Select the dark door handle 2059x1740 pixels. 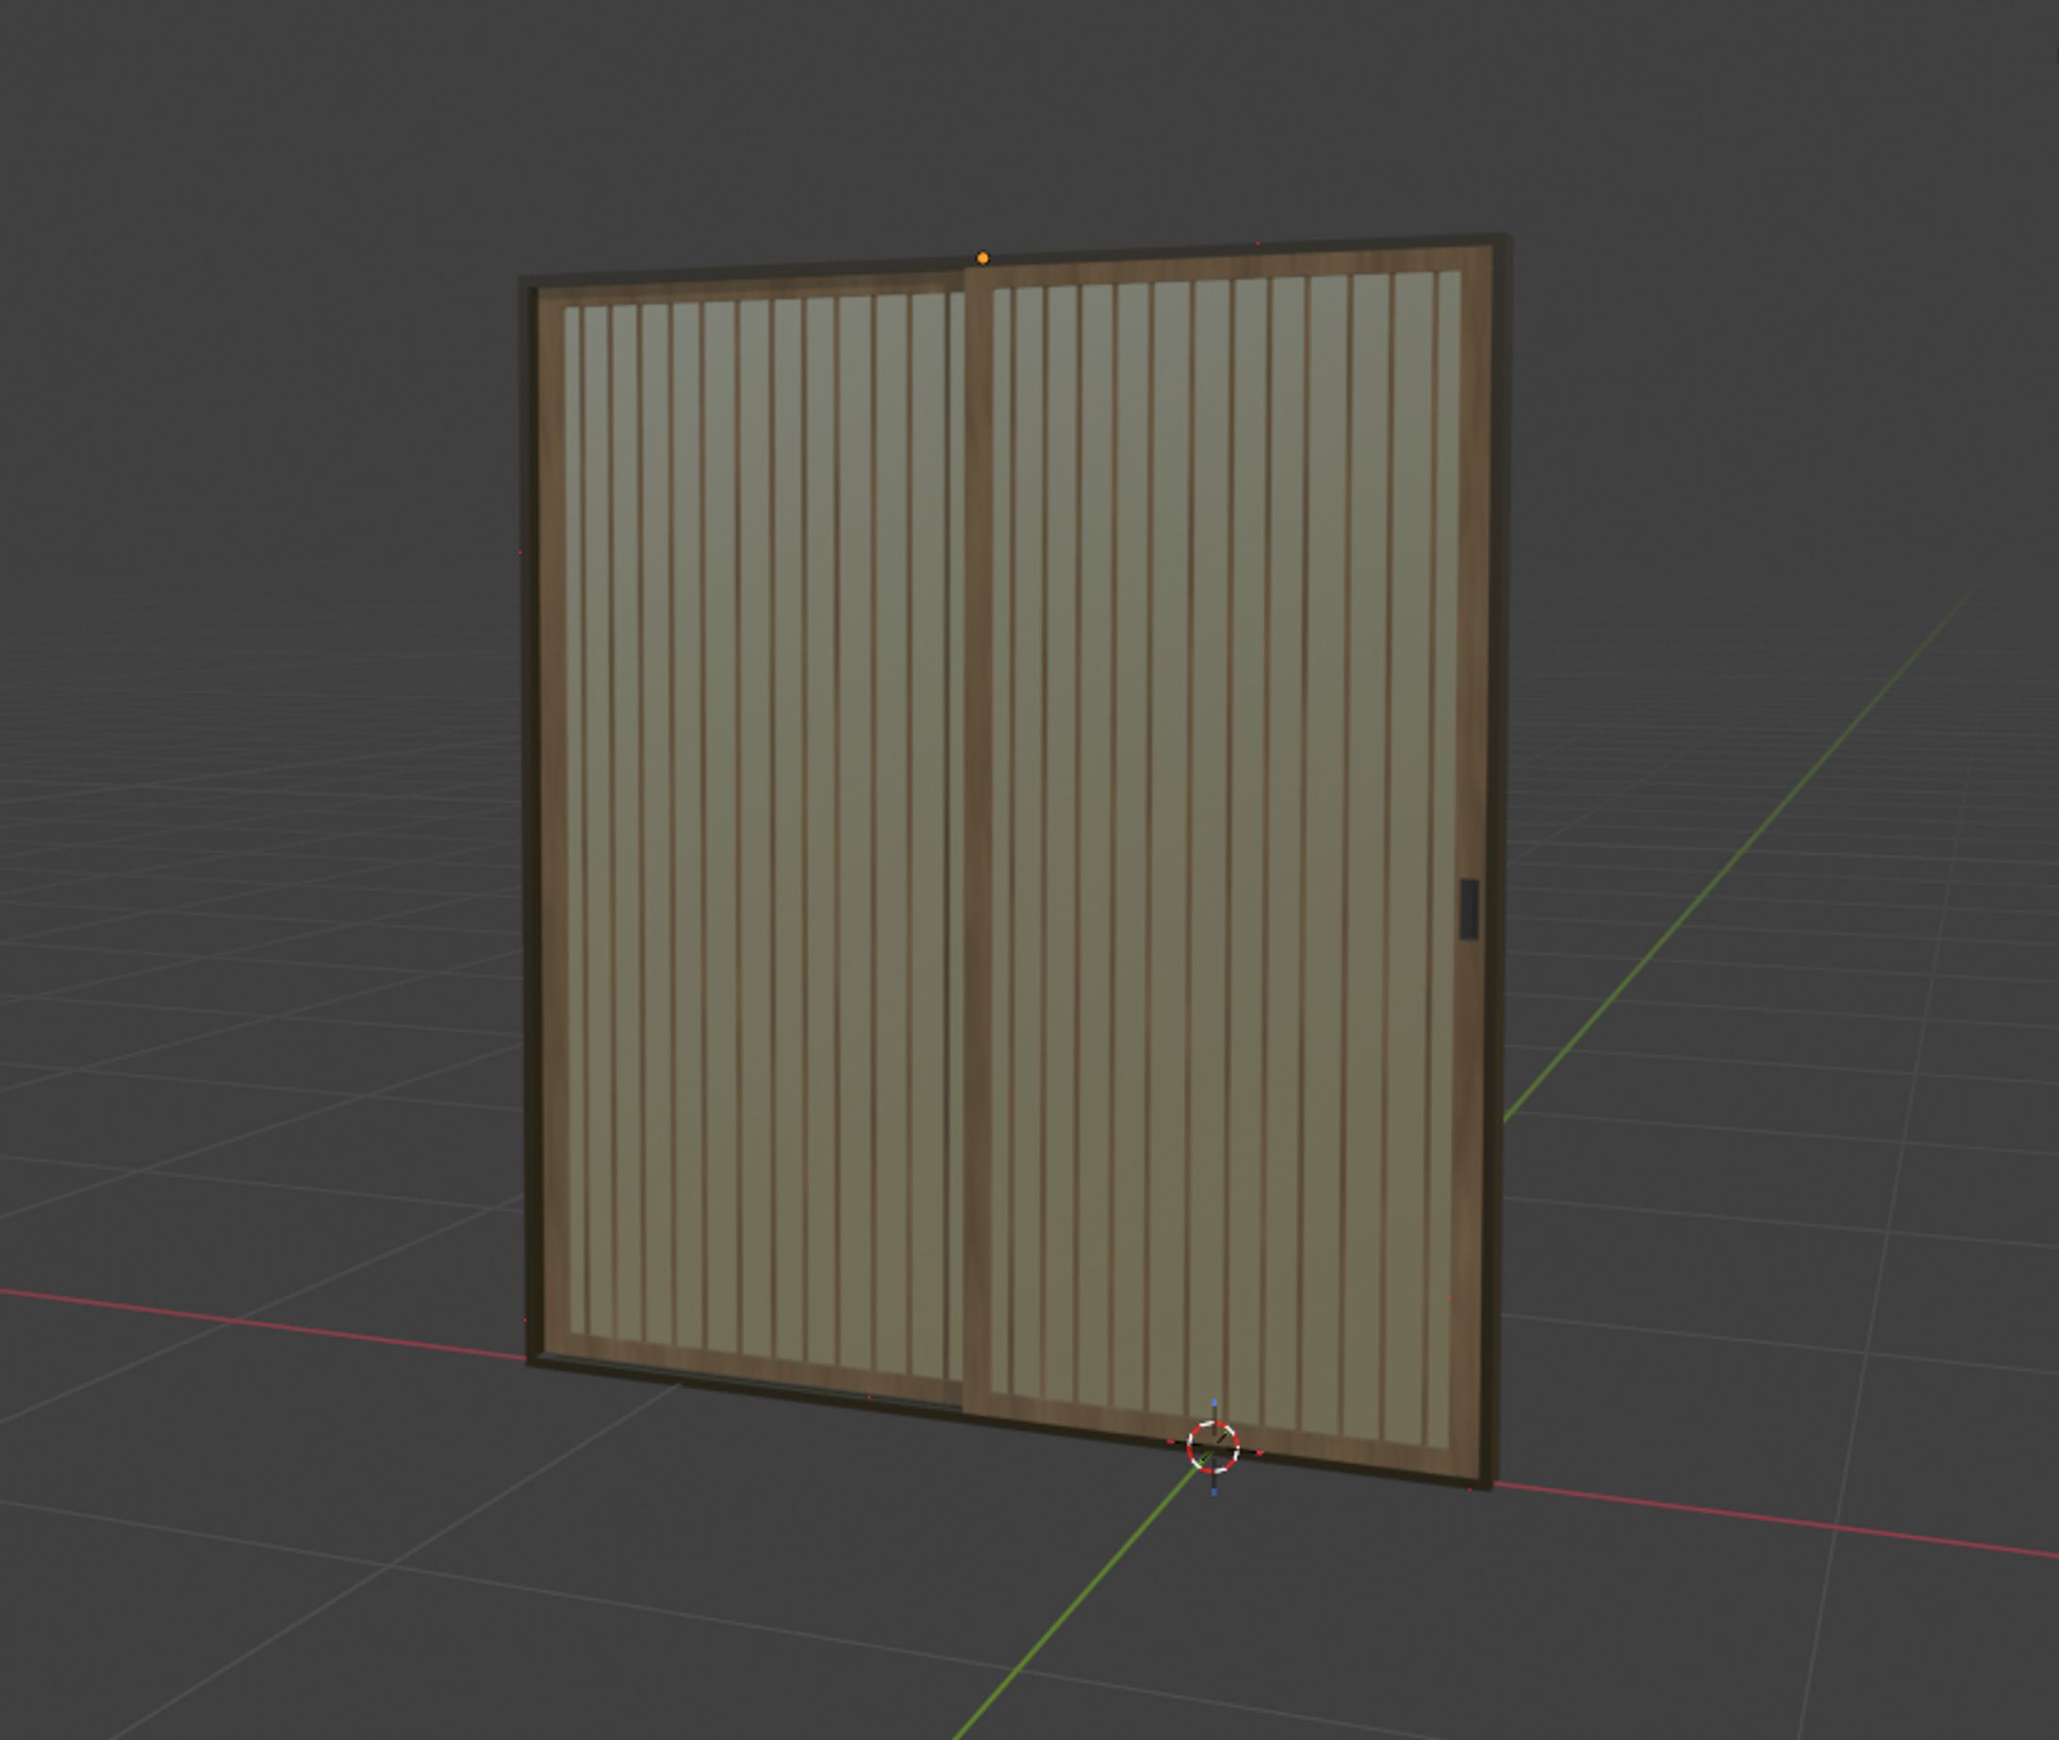click(x=1468, y=909)
